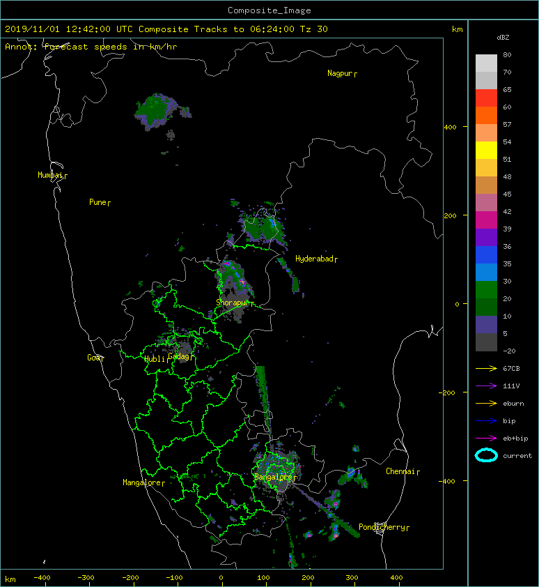Click the 65 dBZ red color swatch

(486, 98)
